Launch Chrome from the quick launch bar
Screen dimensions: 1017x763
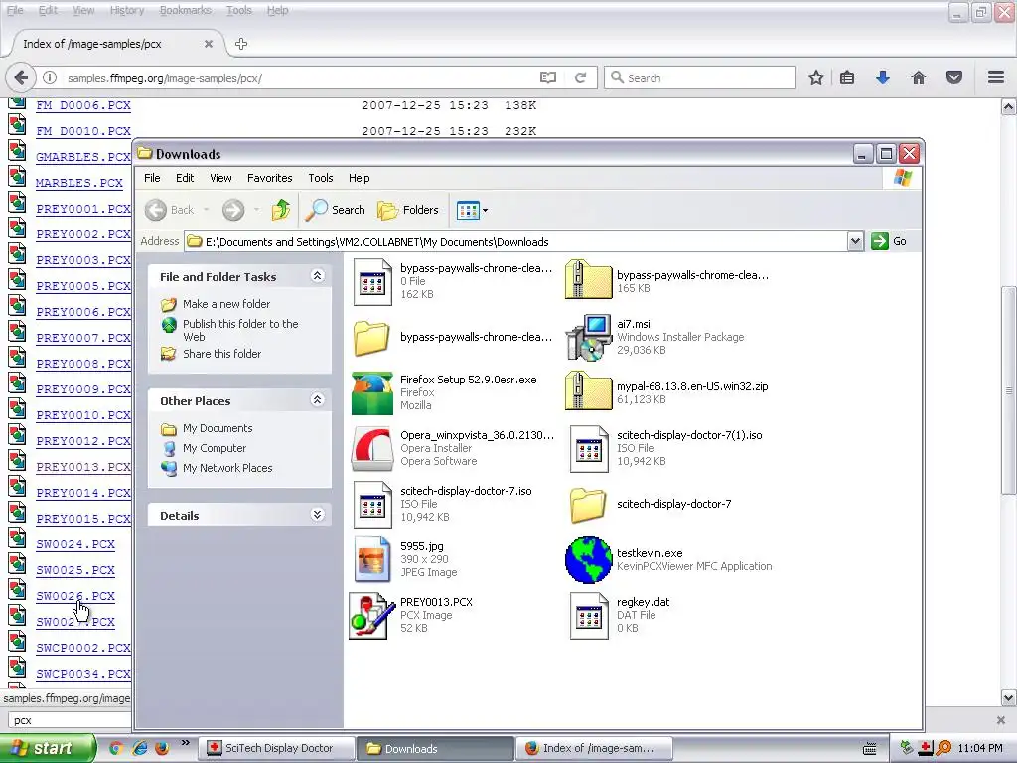(116, 748)
